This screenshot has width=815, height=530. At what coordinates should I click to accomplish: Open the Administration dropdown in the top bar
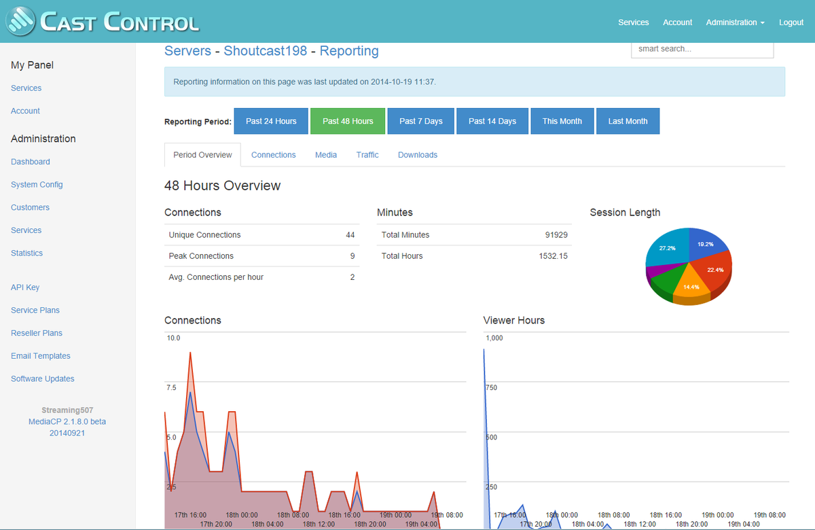pyautogui.click(x=735, y=22)
